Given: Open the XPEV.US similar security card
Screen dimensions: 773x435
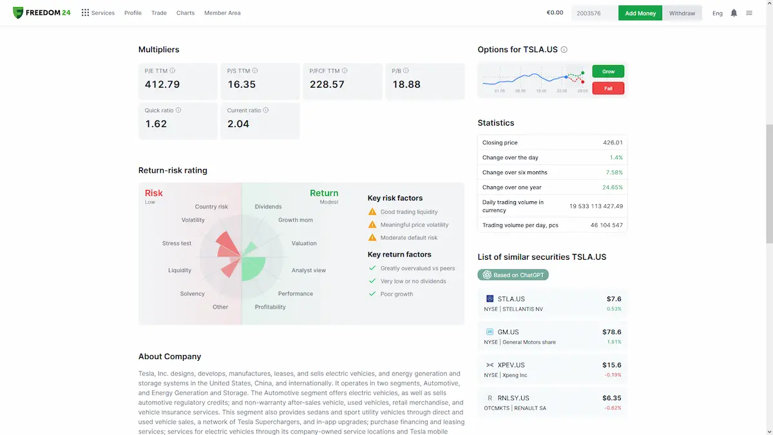Looking at the screenshot, I should click(x=553, y=369).
